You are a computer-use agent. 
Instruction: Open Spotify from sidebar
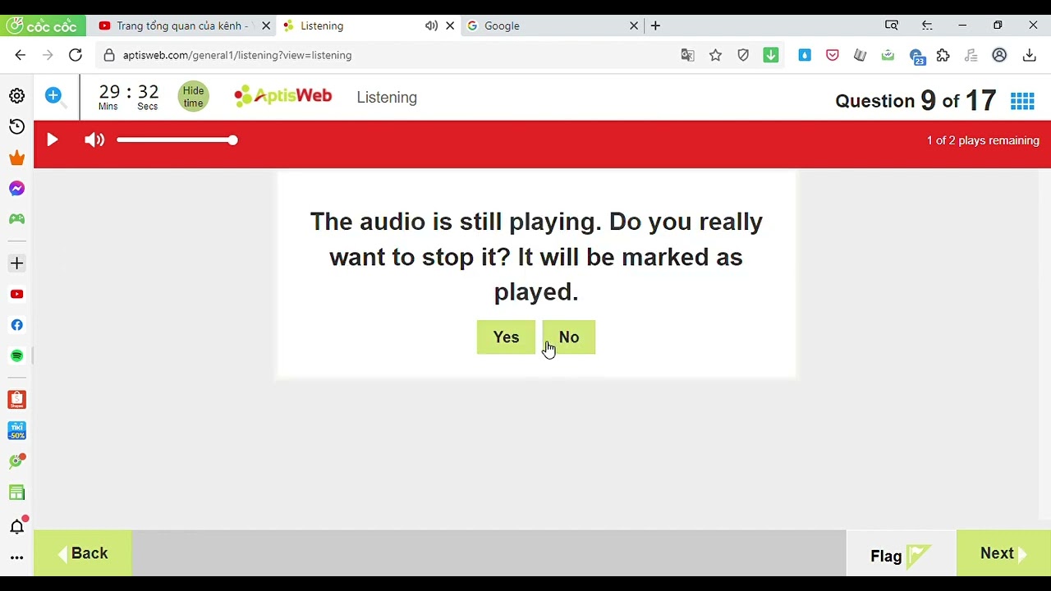16,356
